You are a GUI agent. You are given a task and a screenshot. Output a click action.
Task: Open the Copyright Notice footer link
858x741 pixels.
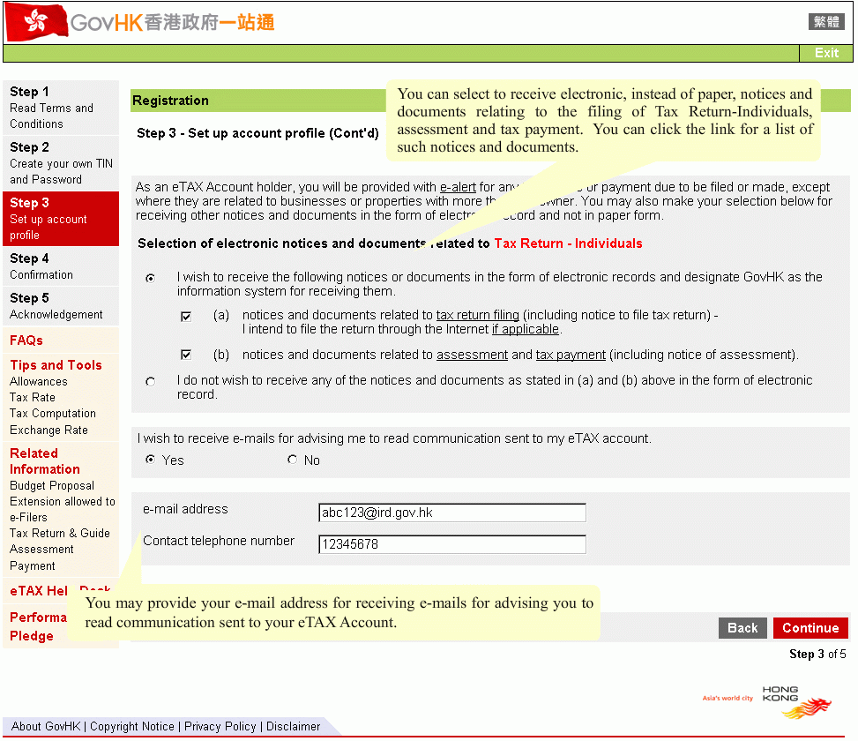132,726
